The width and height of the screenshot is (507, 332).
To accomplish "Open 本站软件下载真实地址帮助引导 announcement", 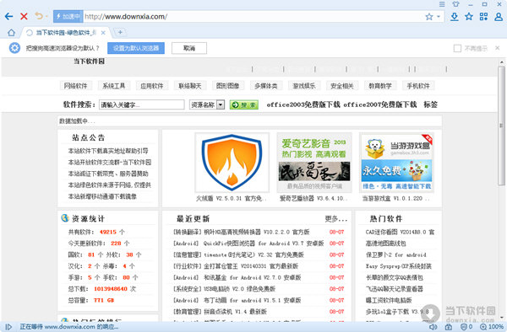I will click(x=108, y=151).
